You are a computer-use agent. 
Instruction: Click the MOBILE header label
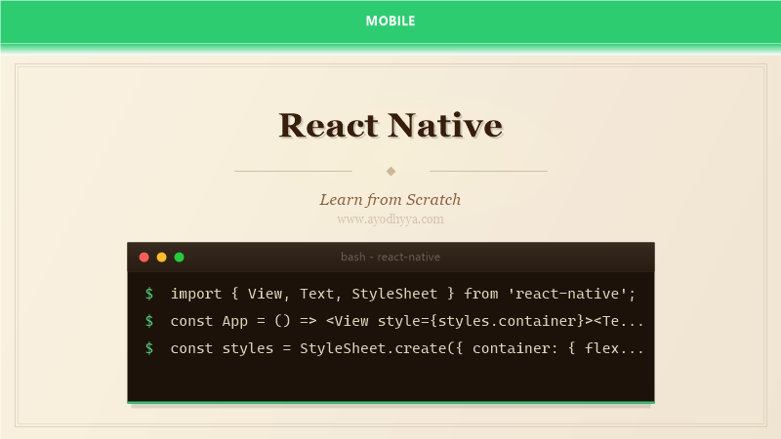click(390, 20)
